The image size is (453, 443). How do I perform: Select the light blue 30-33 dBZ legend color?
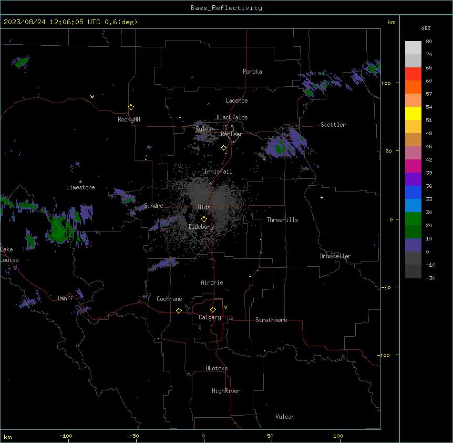413,206
